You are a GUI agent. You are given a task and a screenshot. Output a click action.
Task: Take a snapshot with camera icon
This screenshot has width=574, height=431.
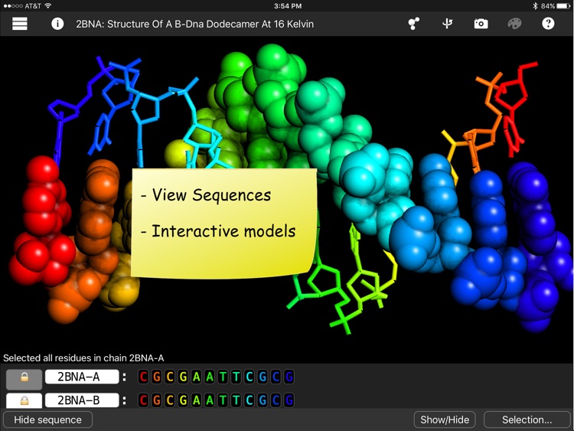click(x=481, y=24)
